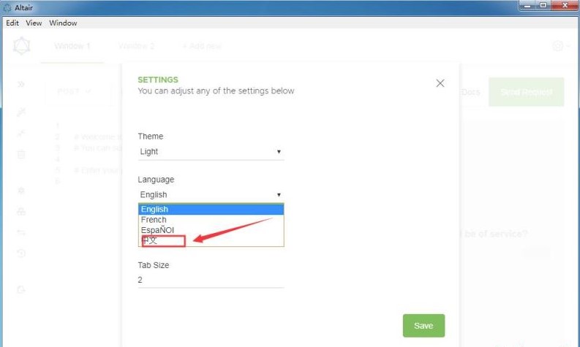Minimize the Altair window
Viewport: 580px width, 347px height.
tap(527, 6)
